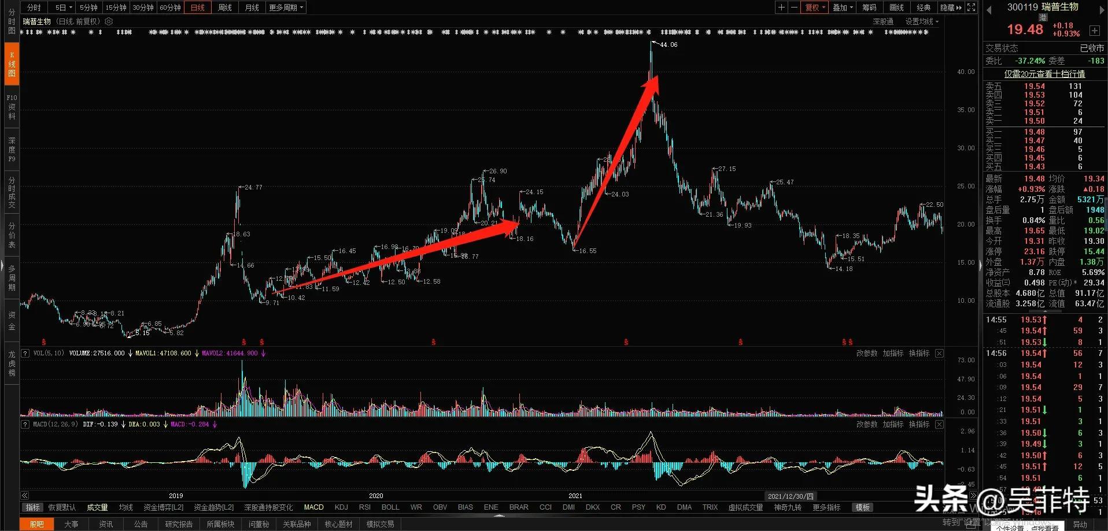Open the 公告 tab
1108x531 pixels.
click(x=141, y=524)
